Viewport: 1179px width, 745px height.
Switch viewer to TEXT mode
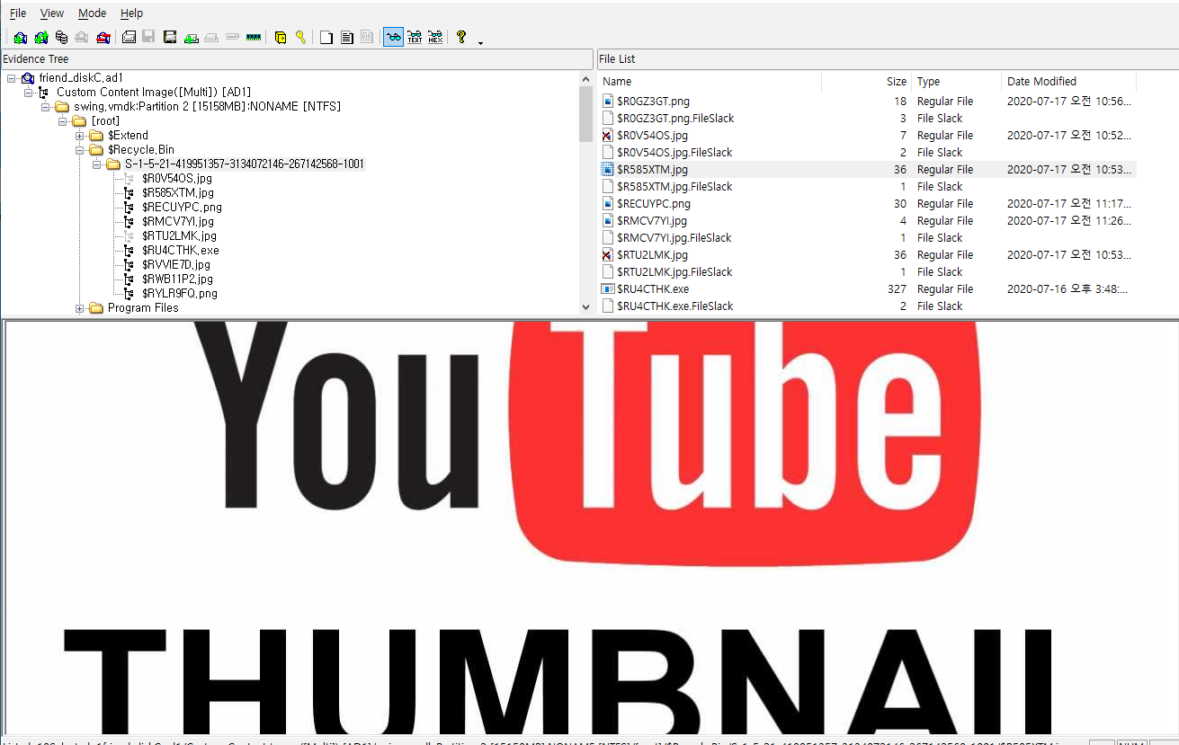(x=415, y=38)
